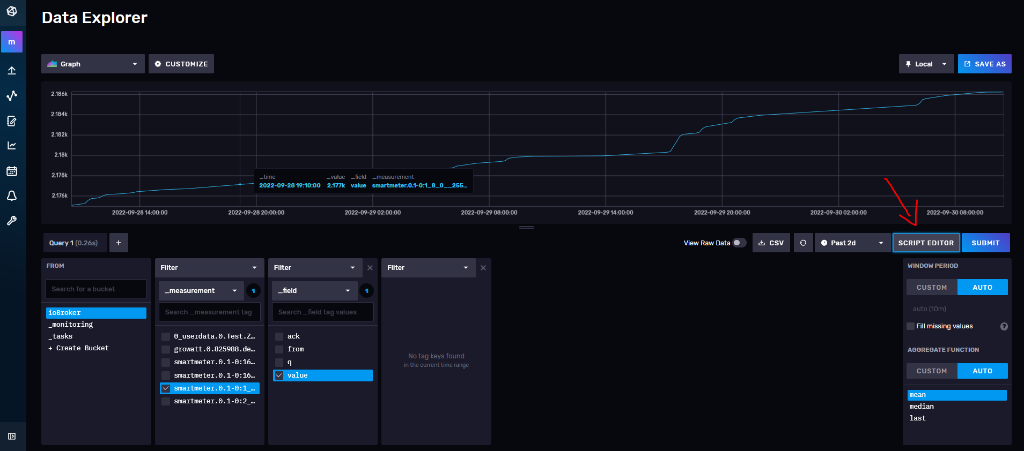Viewport: 1024px width, 451px height.
Task: Uncheck the value field checkbox
Action: tap(279, 375)
